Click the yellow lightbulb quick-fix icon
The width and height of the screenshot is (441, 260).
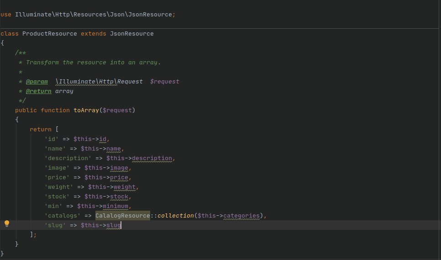[7, 224]
